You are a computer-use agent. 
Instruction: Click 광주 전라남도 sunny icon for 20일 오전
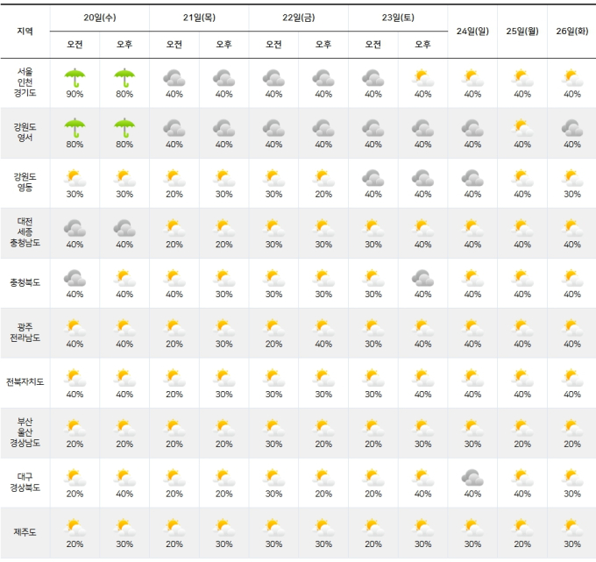tap(74, 328)
